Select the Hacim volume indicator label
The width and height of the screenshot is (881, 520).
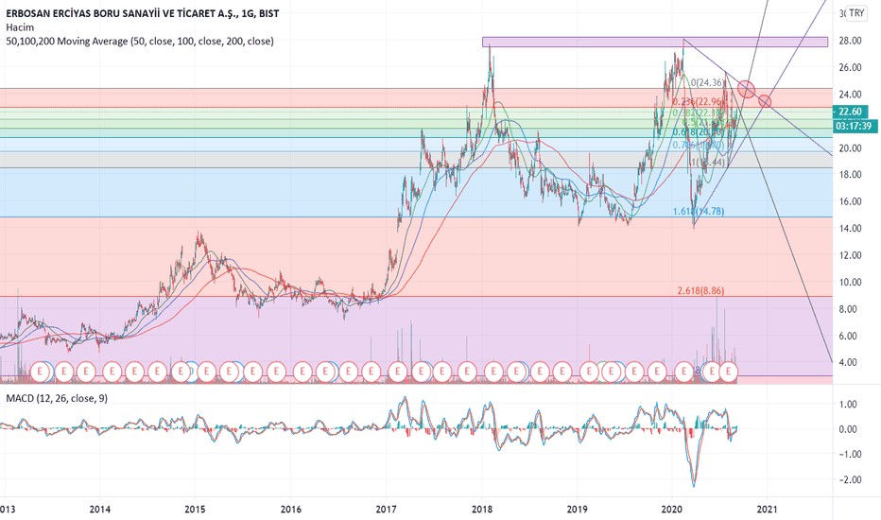[x=20, y=27]
